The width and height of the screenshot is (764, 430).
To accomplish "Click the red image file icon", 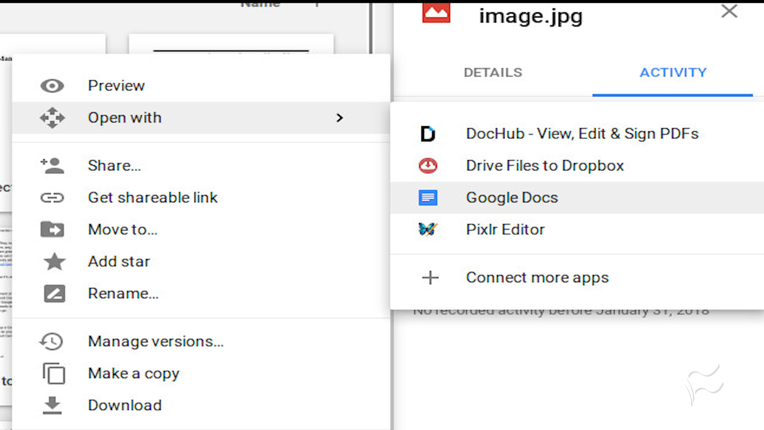I will click(x=436, y=13).
